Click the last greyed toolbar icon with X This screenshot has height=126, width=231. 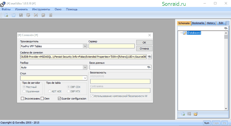51,15
